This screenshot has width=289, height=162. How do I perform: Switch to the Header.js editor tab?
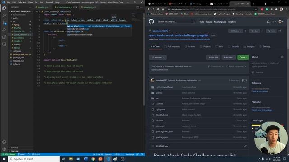42,7
